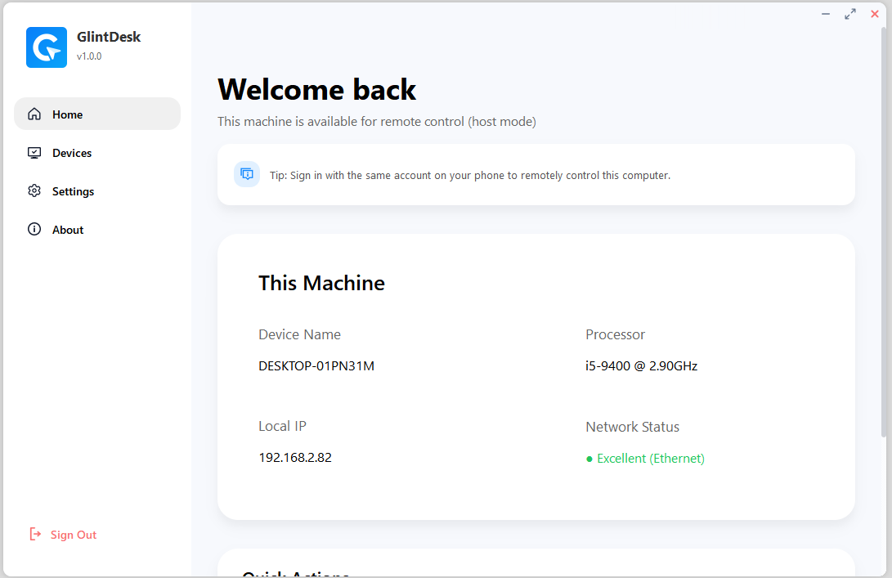This screenshot has height=578, width=892.
Task: Select Home in the navigation sidebar
Action: 67,114
